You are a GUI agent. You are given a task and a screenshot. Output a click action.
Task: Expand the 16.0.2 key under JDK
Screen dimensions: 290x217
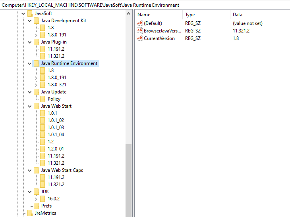[x=36, y=199]
